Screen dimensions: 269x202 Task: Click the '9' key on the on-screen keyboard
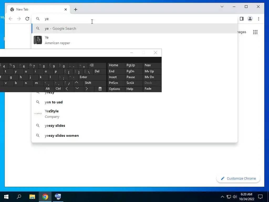54,65
